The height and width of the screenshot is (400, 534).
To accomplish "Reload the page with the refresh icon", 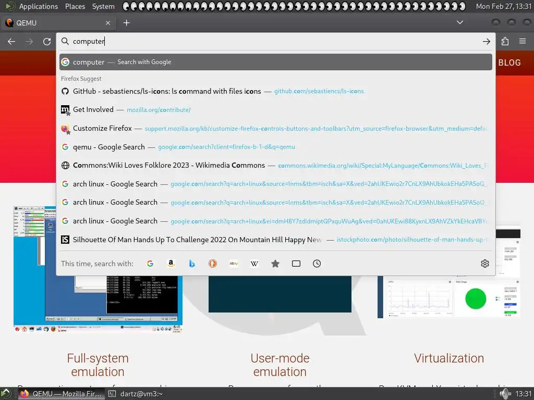I will click(x=47, y=42).
